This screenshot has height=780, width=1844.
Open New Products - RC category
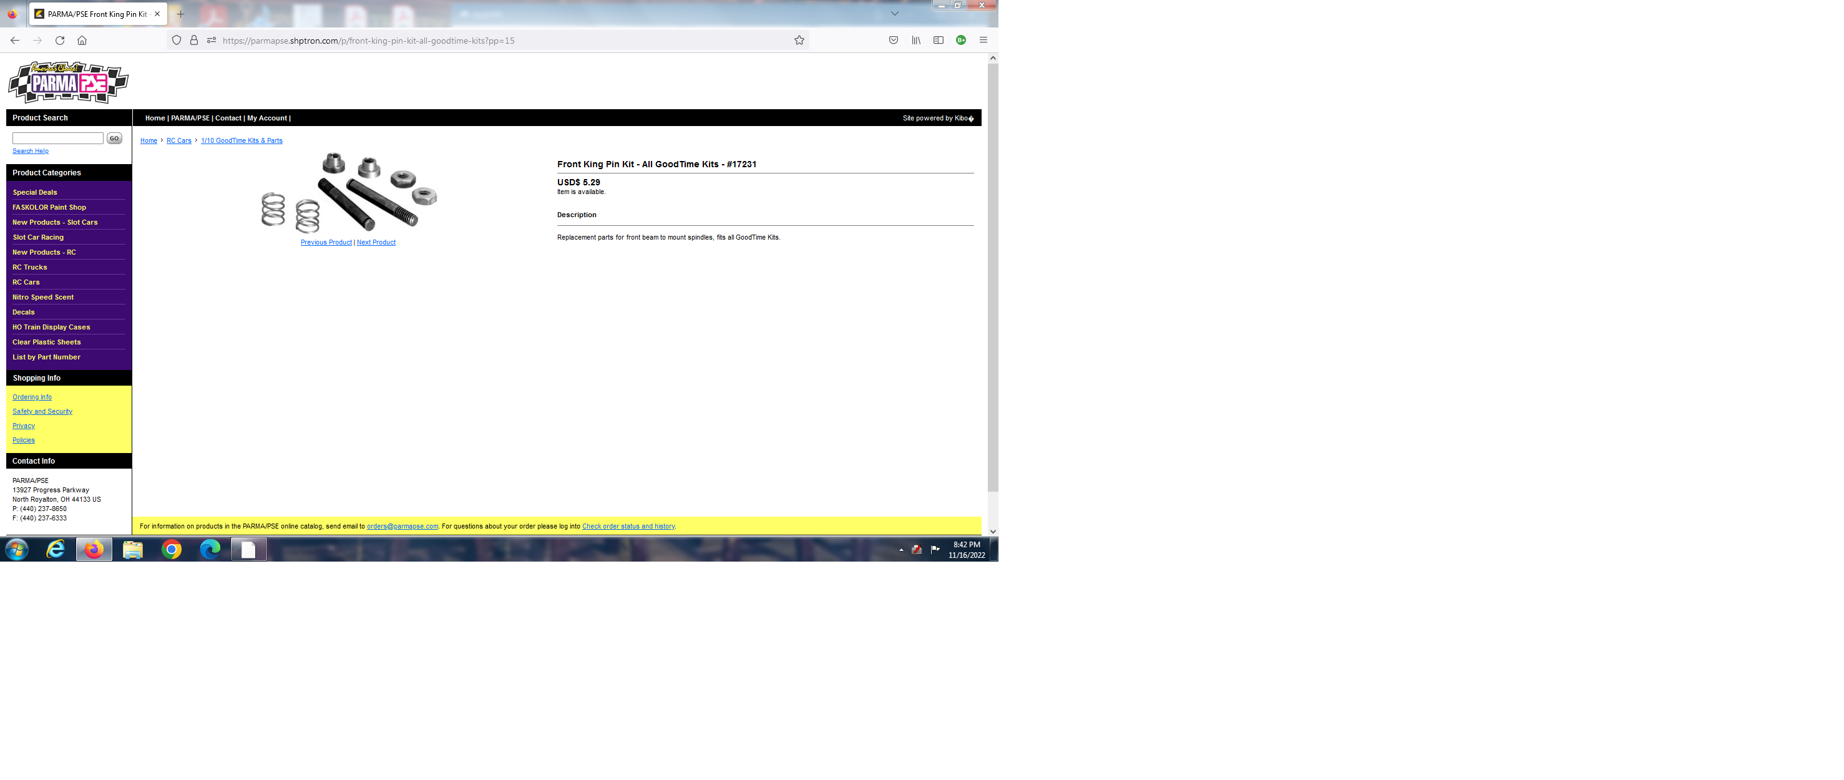click(44, 253)
